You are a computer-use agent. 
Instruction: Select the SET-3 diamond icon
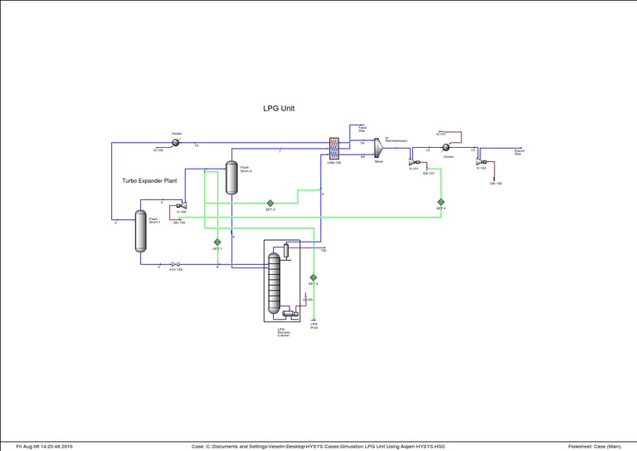tap(270, 203)
